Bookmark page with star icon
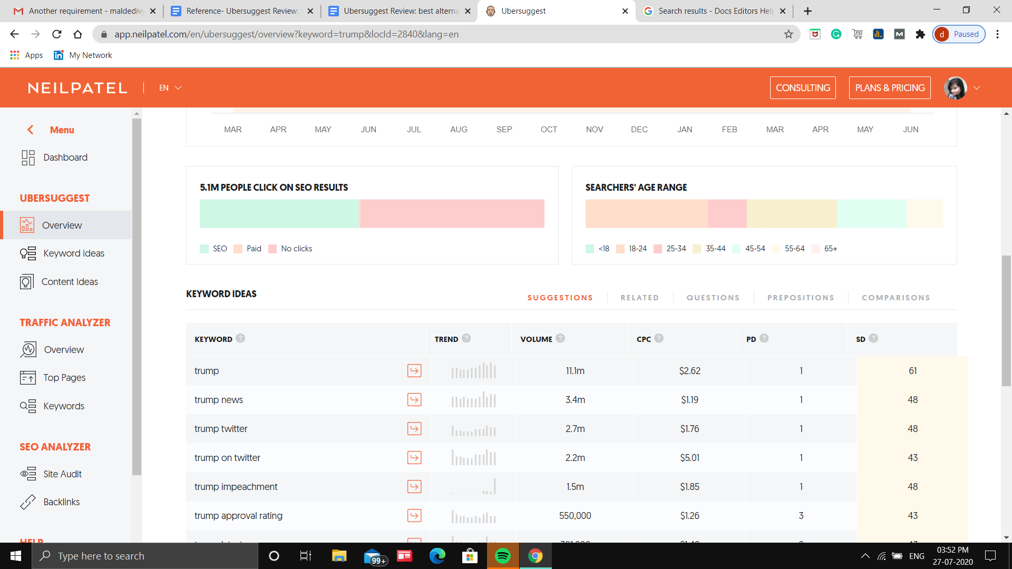 789,34
